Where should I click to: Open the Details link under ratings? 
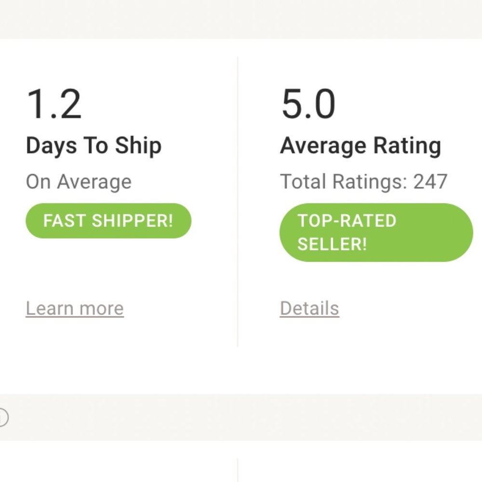(309, 308)
